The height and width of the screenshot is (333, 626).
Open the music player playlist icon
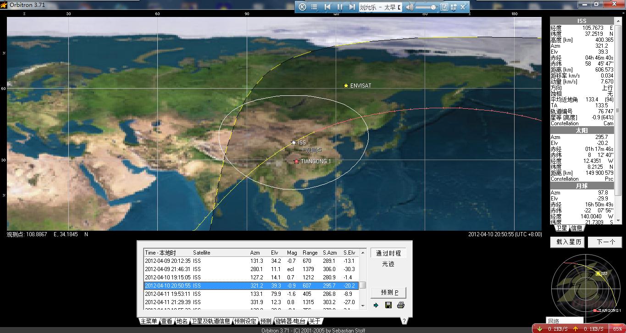point(314,7)
